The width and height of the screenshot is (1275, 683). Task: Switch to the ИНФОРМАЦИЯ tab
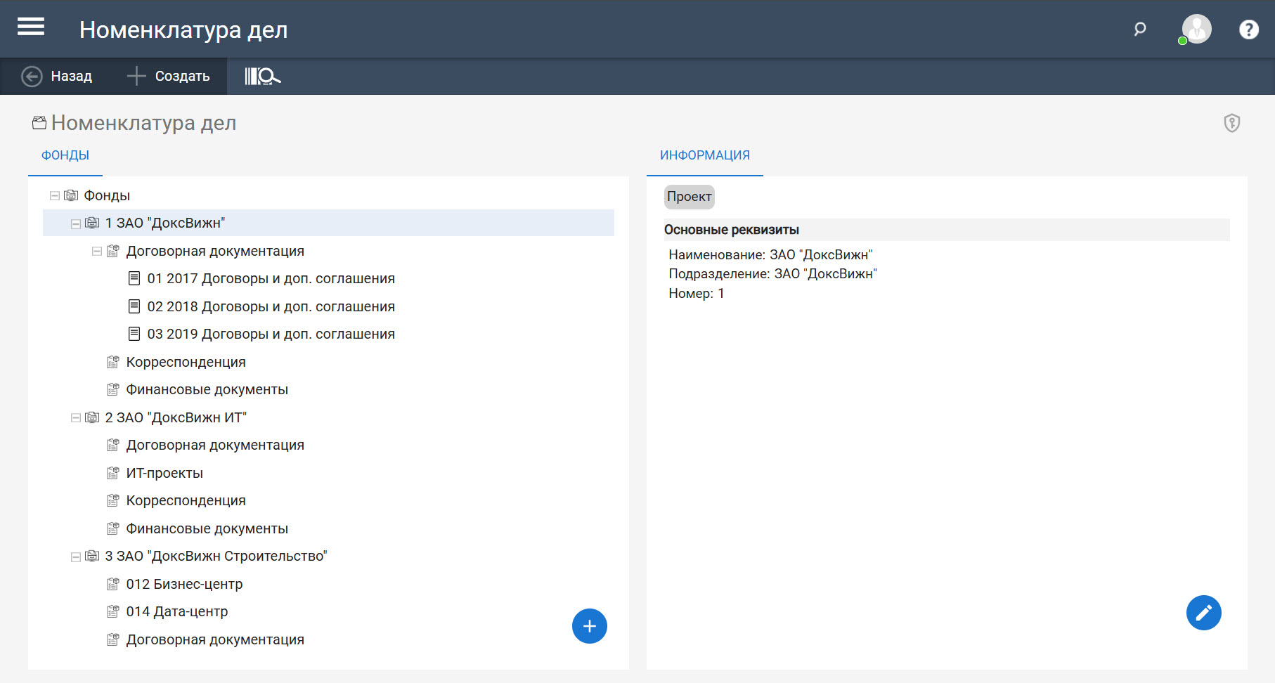click(x=704, y=155)
